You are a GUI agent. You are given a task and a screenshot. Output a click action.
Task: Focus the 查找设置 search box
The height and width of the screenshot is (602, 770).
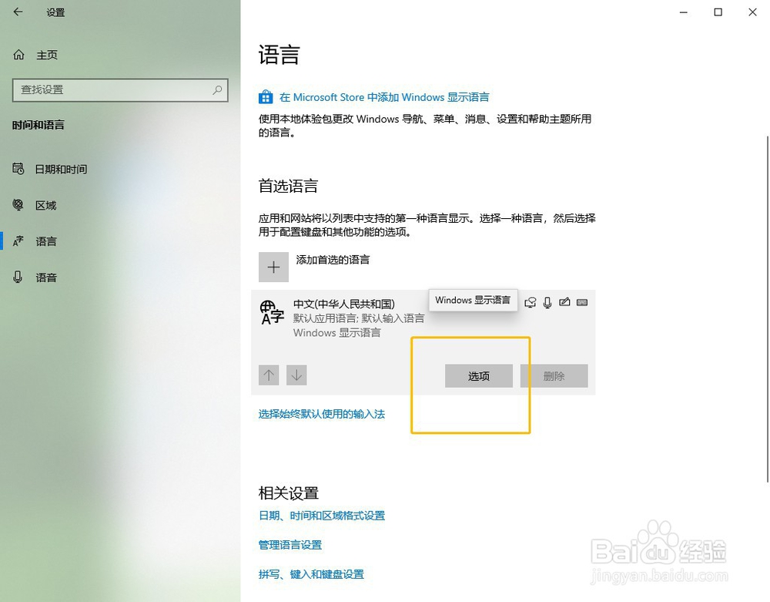[x=120, y=90]
